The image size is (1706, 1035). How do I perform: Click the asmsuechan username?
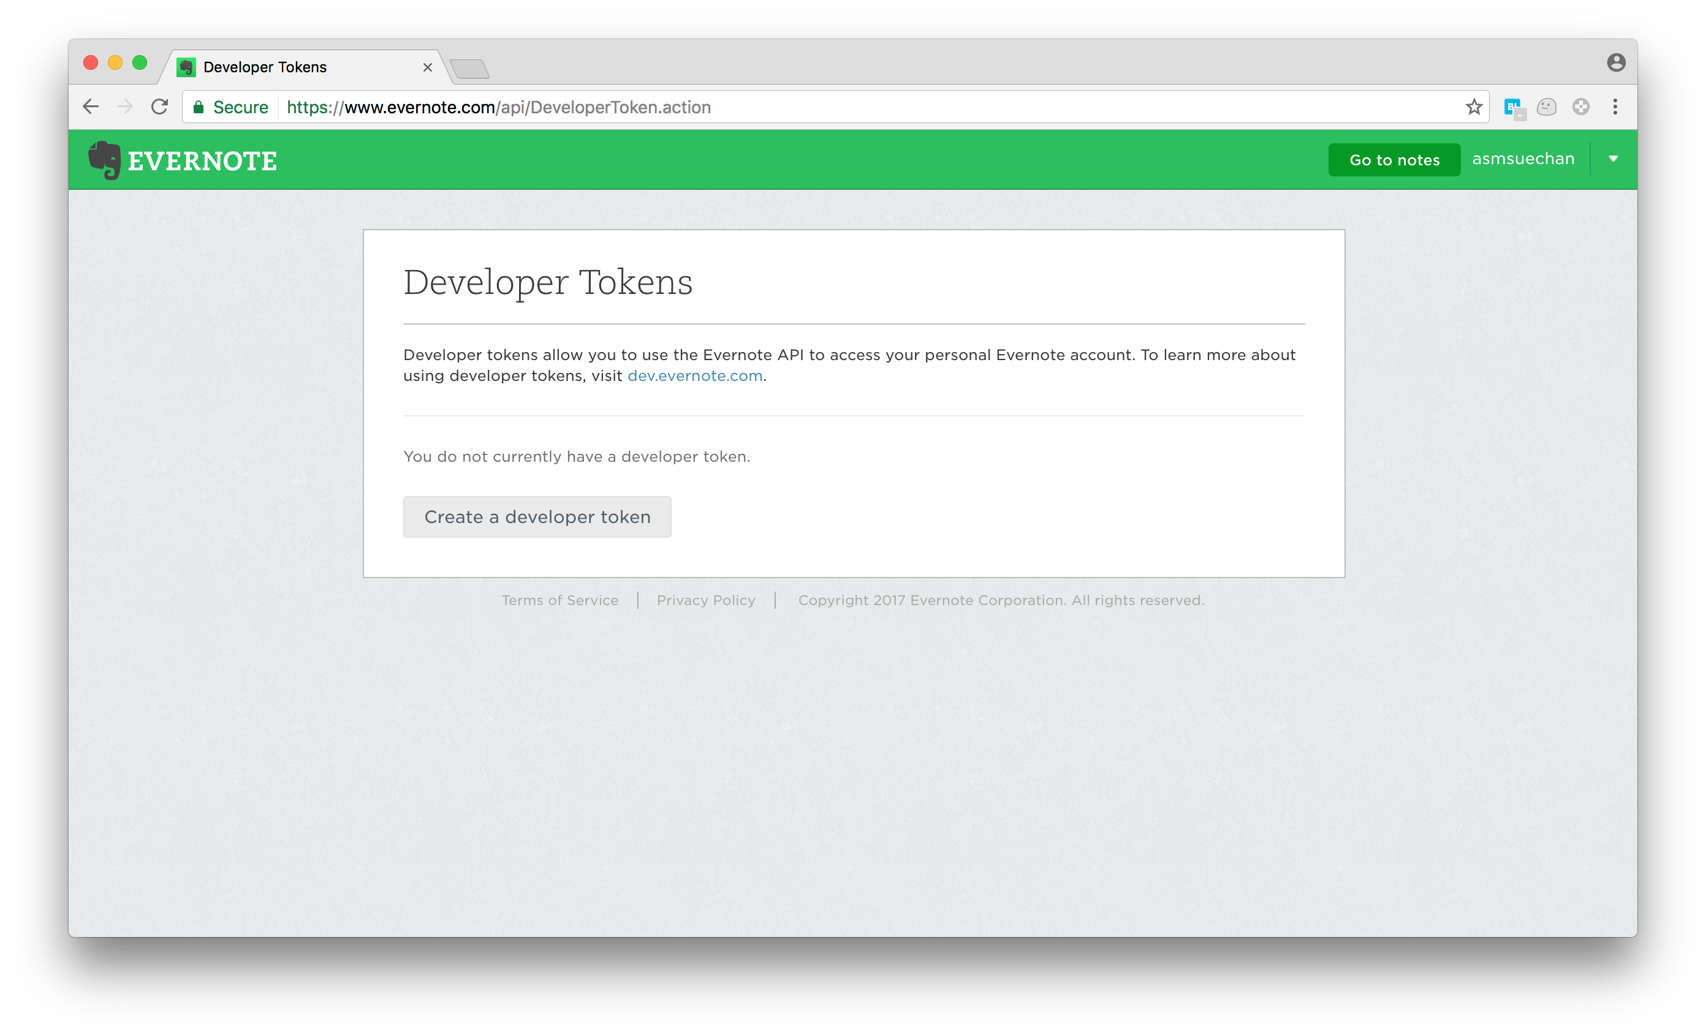click(1523, 159)
